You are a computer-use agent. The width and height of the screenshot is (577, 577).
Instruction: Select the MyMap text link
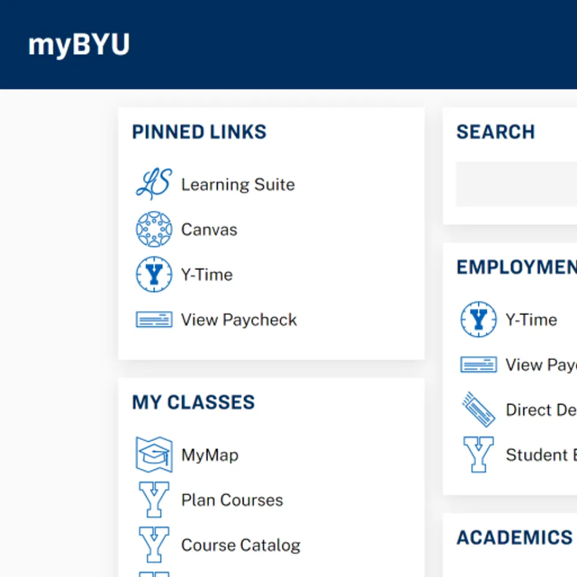[x=210, y=455]
